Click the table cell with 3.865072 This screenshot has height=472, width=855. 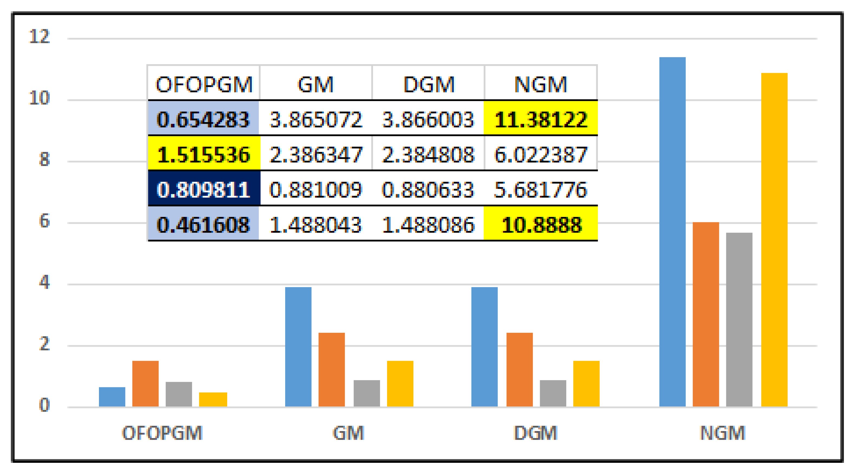tap(316, 119)
